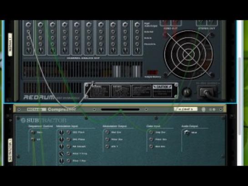Click the Redrum device side name tag

(x=10, y=45)
